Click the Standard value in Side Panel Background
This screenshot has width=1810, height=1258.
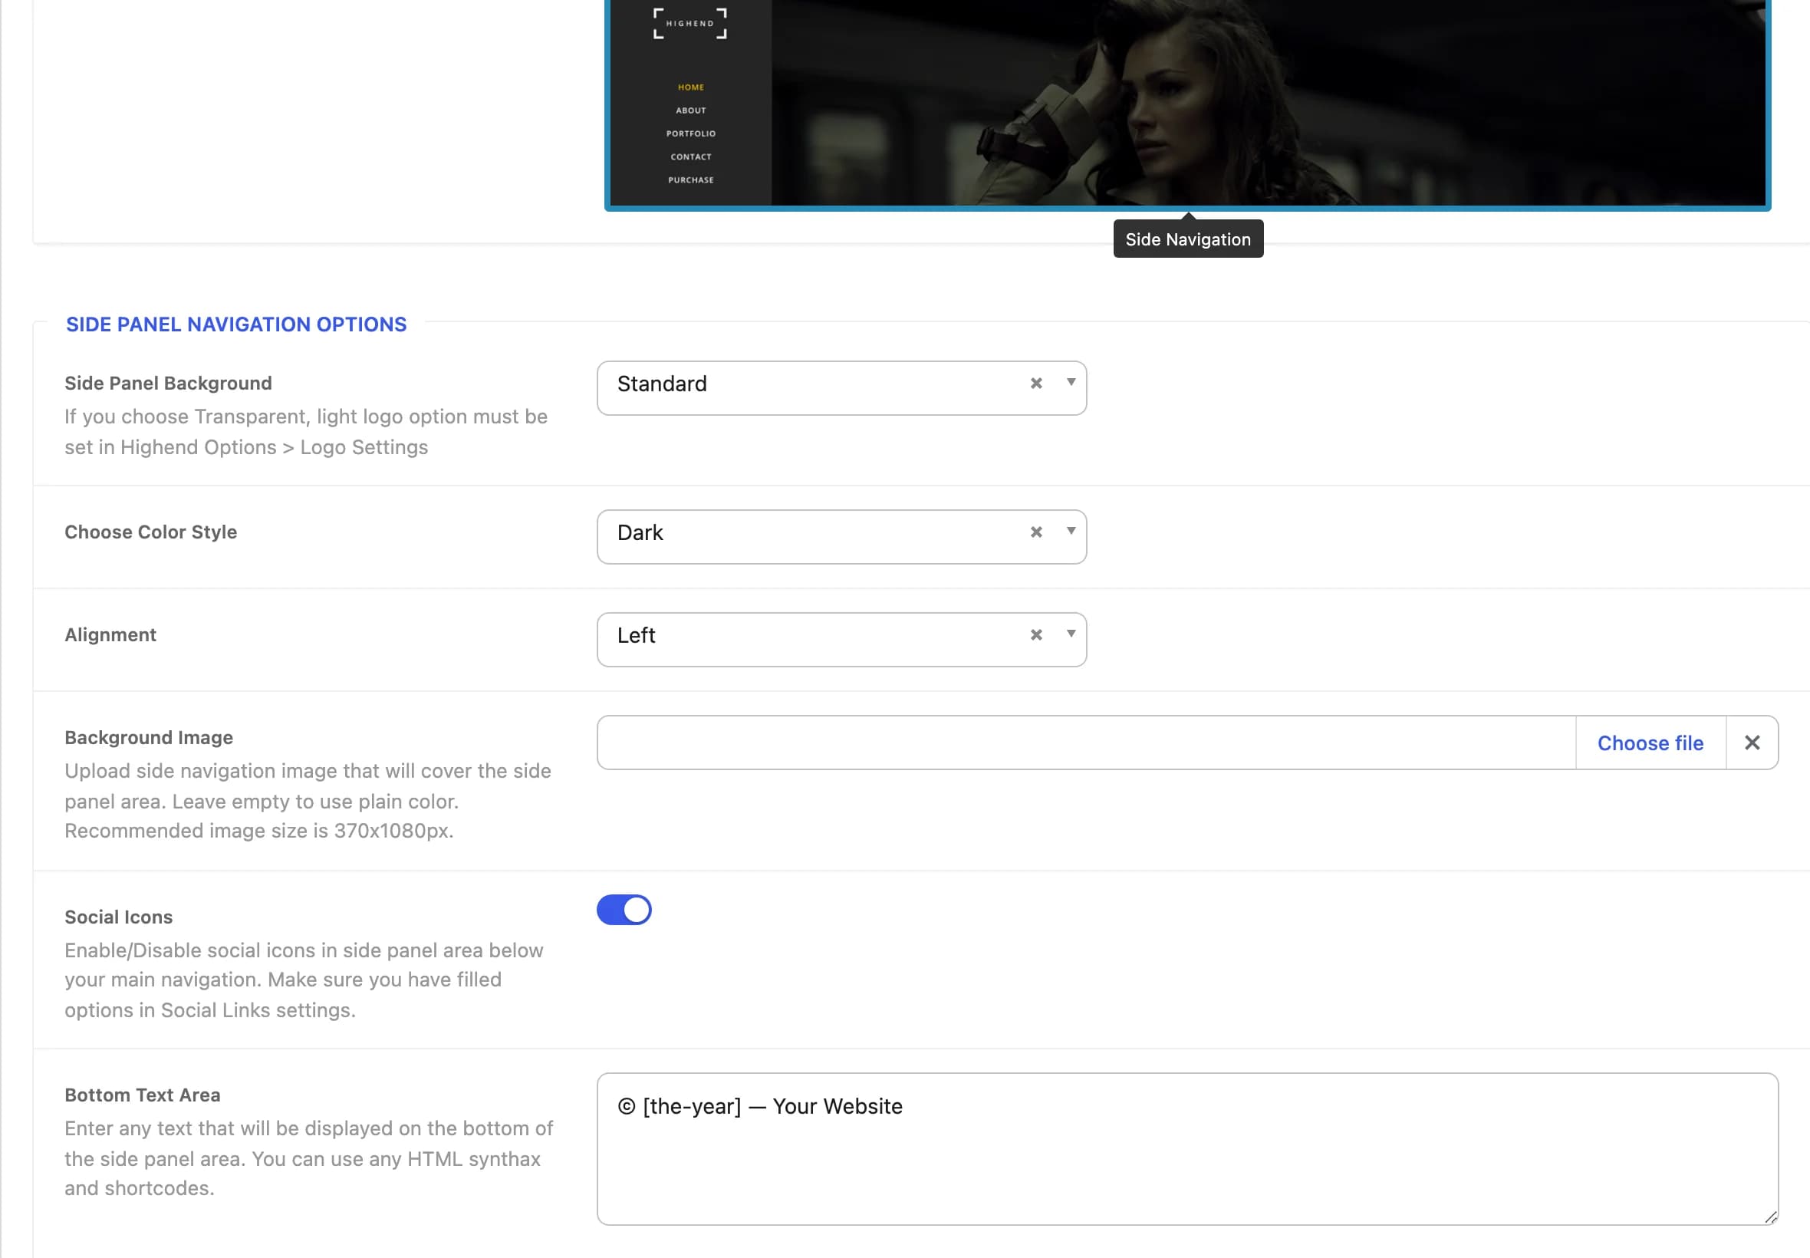pos(662,384)
